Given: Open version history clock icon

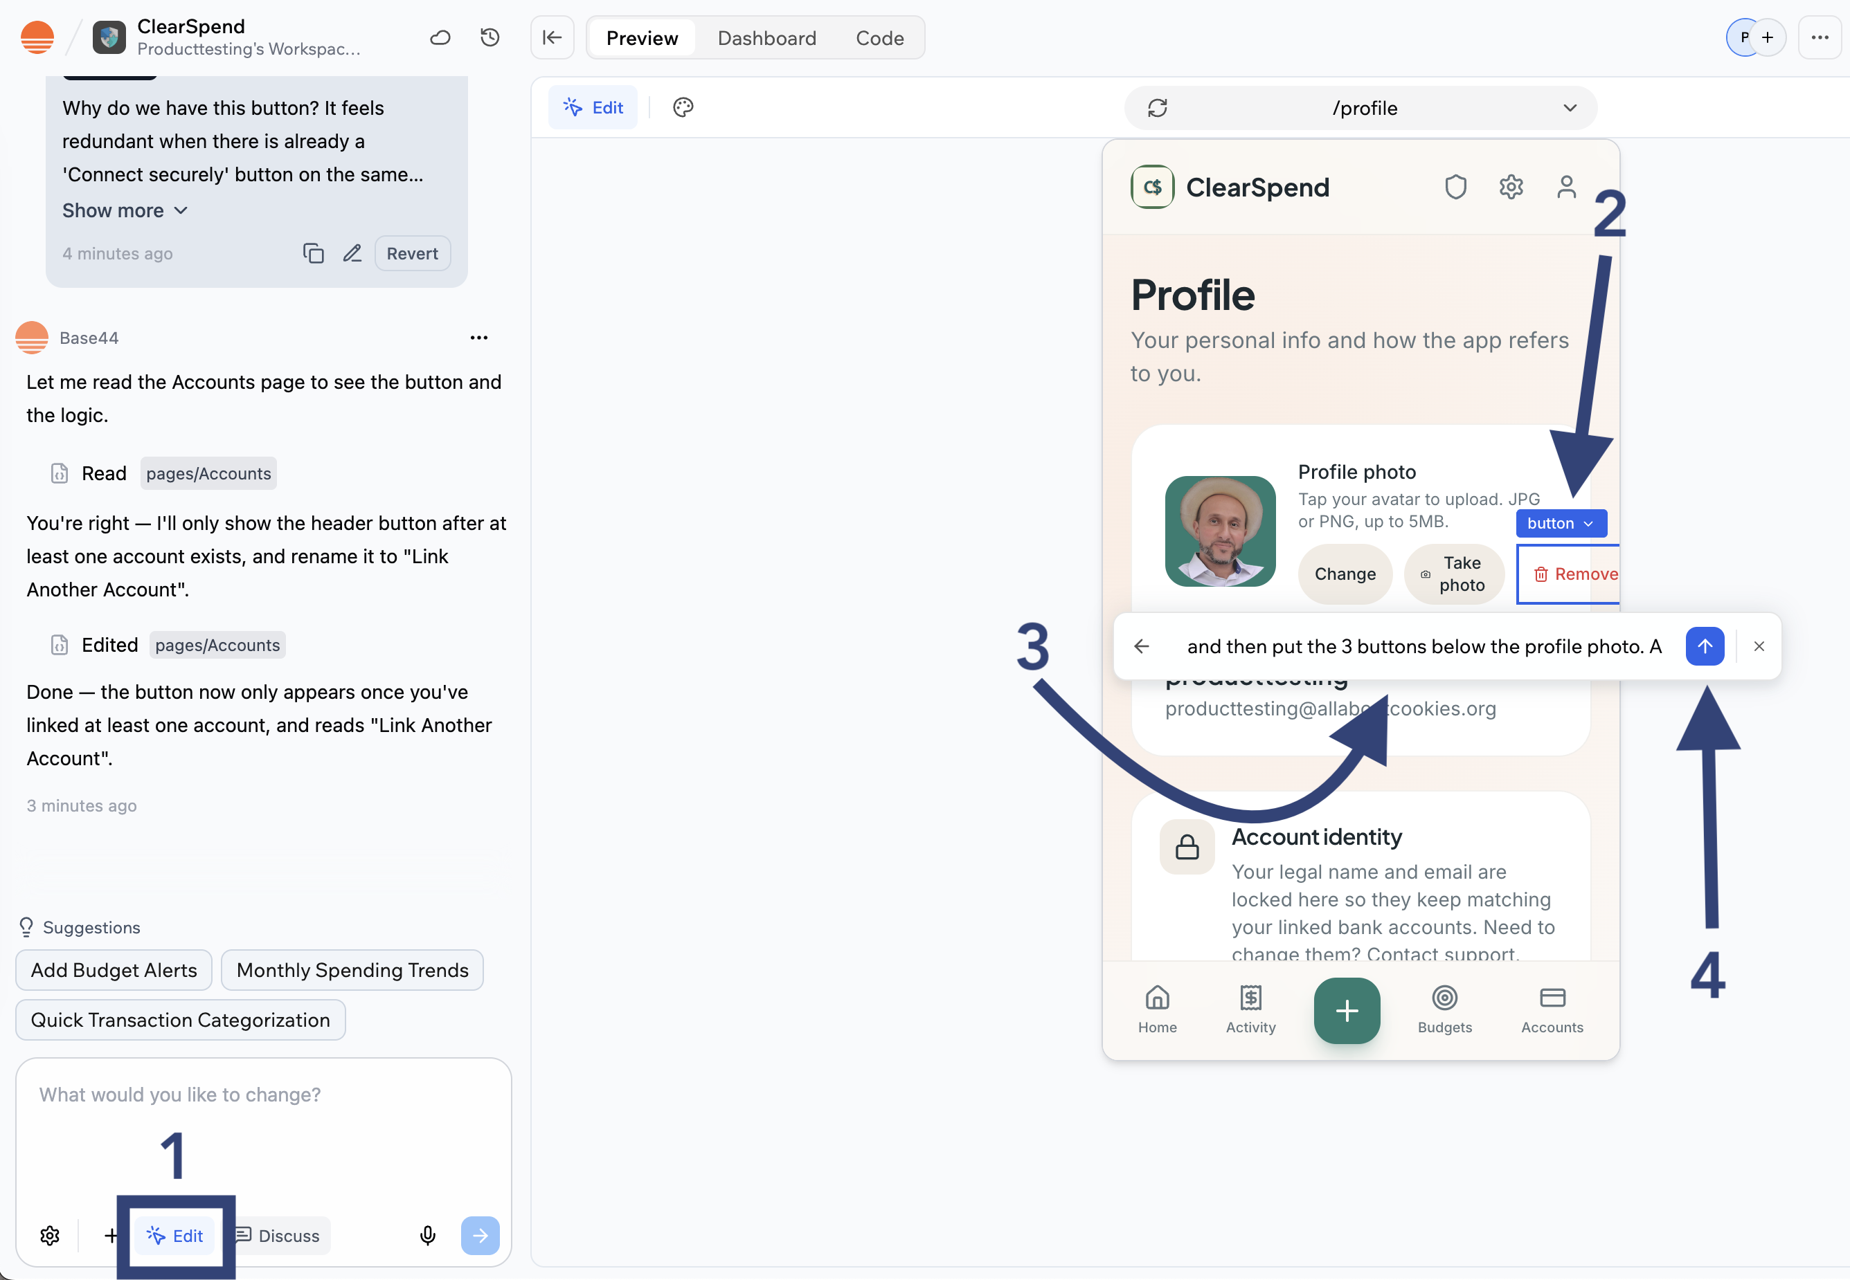Looking at the screenshot, I should [490, 37].
